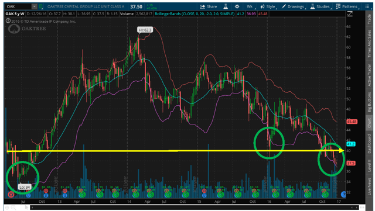Screen dimensions: 375x211
Task: Click the BollingerBands study label
Action: pyautogui.click(x=195, y=14)
